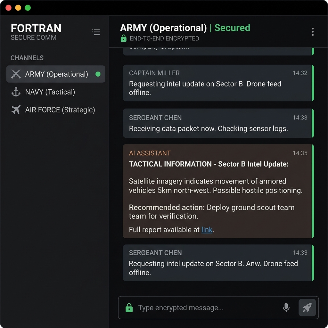Click the jet icon for AIR FORCE

(x=16, y=110)
